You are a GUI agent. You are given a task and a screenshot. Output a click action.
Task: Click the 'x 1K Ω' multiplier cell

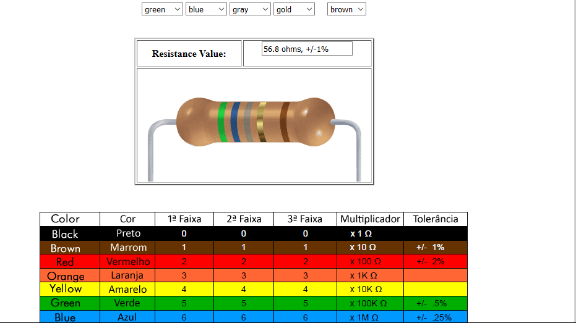pyautogui.click(x=370, y=275)
